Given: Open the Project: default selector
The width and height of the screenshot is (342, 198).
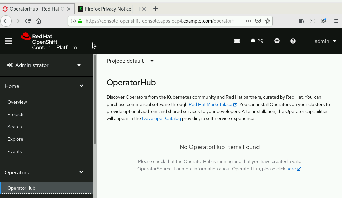Looking at the screenshot, I should coord(130,61).
